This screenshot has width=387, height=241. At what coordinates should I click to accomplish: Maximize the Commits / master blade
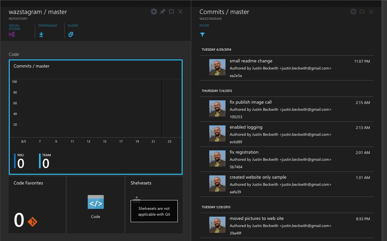coord(362,12)
